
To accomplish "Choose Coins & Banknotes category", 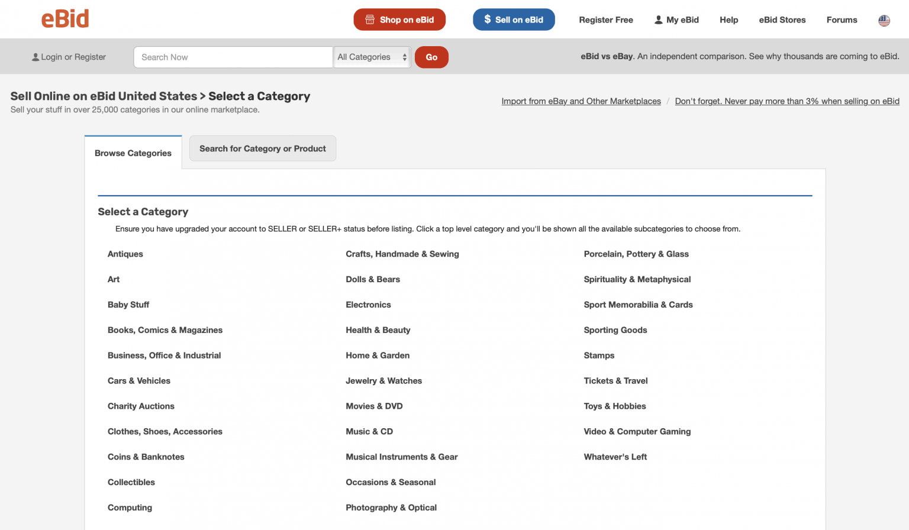I will tap(146, 458).
